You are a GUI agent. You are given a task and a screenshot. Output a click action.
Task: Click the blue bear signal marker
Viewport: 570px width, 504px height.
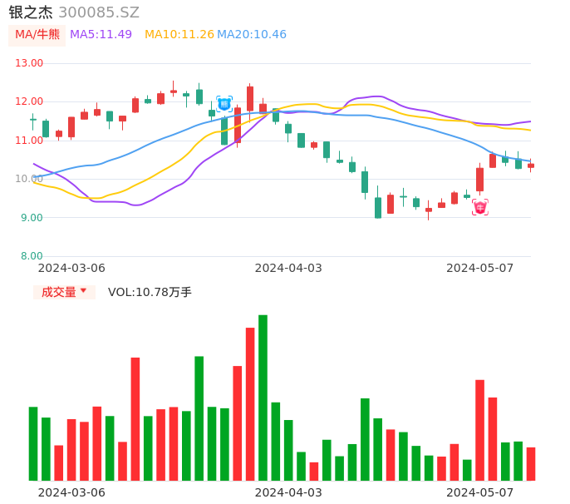click(x=224, y=104)
